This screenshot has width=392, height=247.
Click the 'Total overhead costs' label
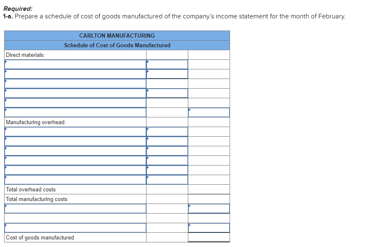(31, 189)
